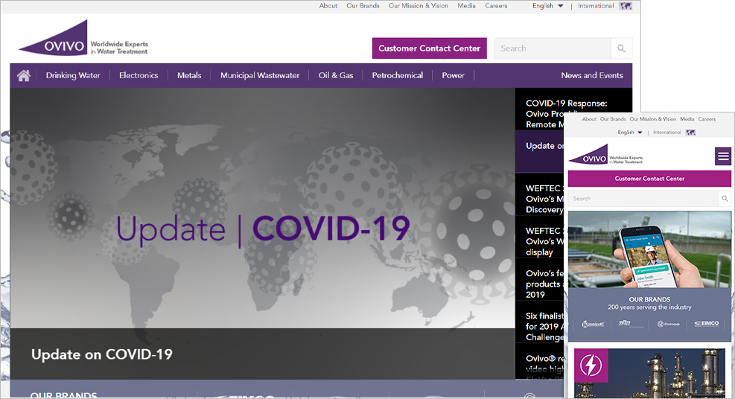Open the English language dropdown in desktop header
This screenshot has width=735, height=399.
(x=547, y=6)
